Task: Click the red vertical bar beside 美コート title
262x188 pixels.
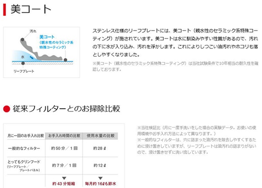Action: 4,9
